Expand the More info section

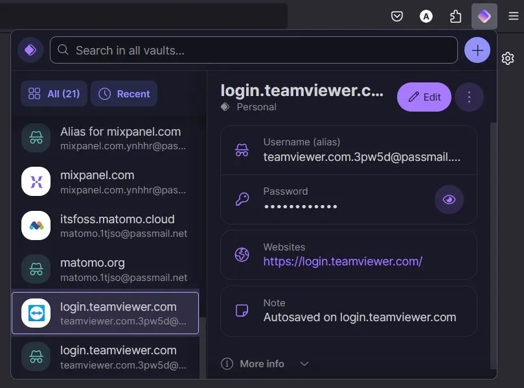265,364
